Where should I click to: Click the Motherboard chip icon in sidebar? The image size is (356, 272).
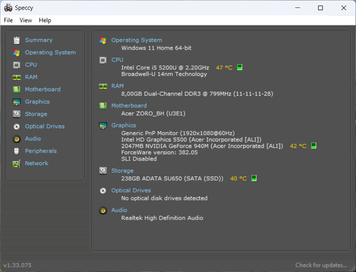click(x=17, y=89)
